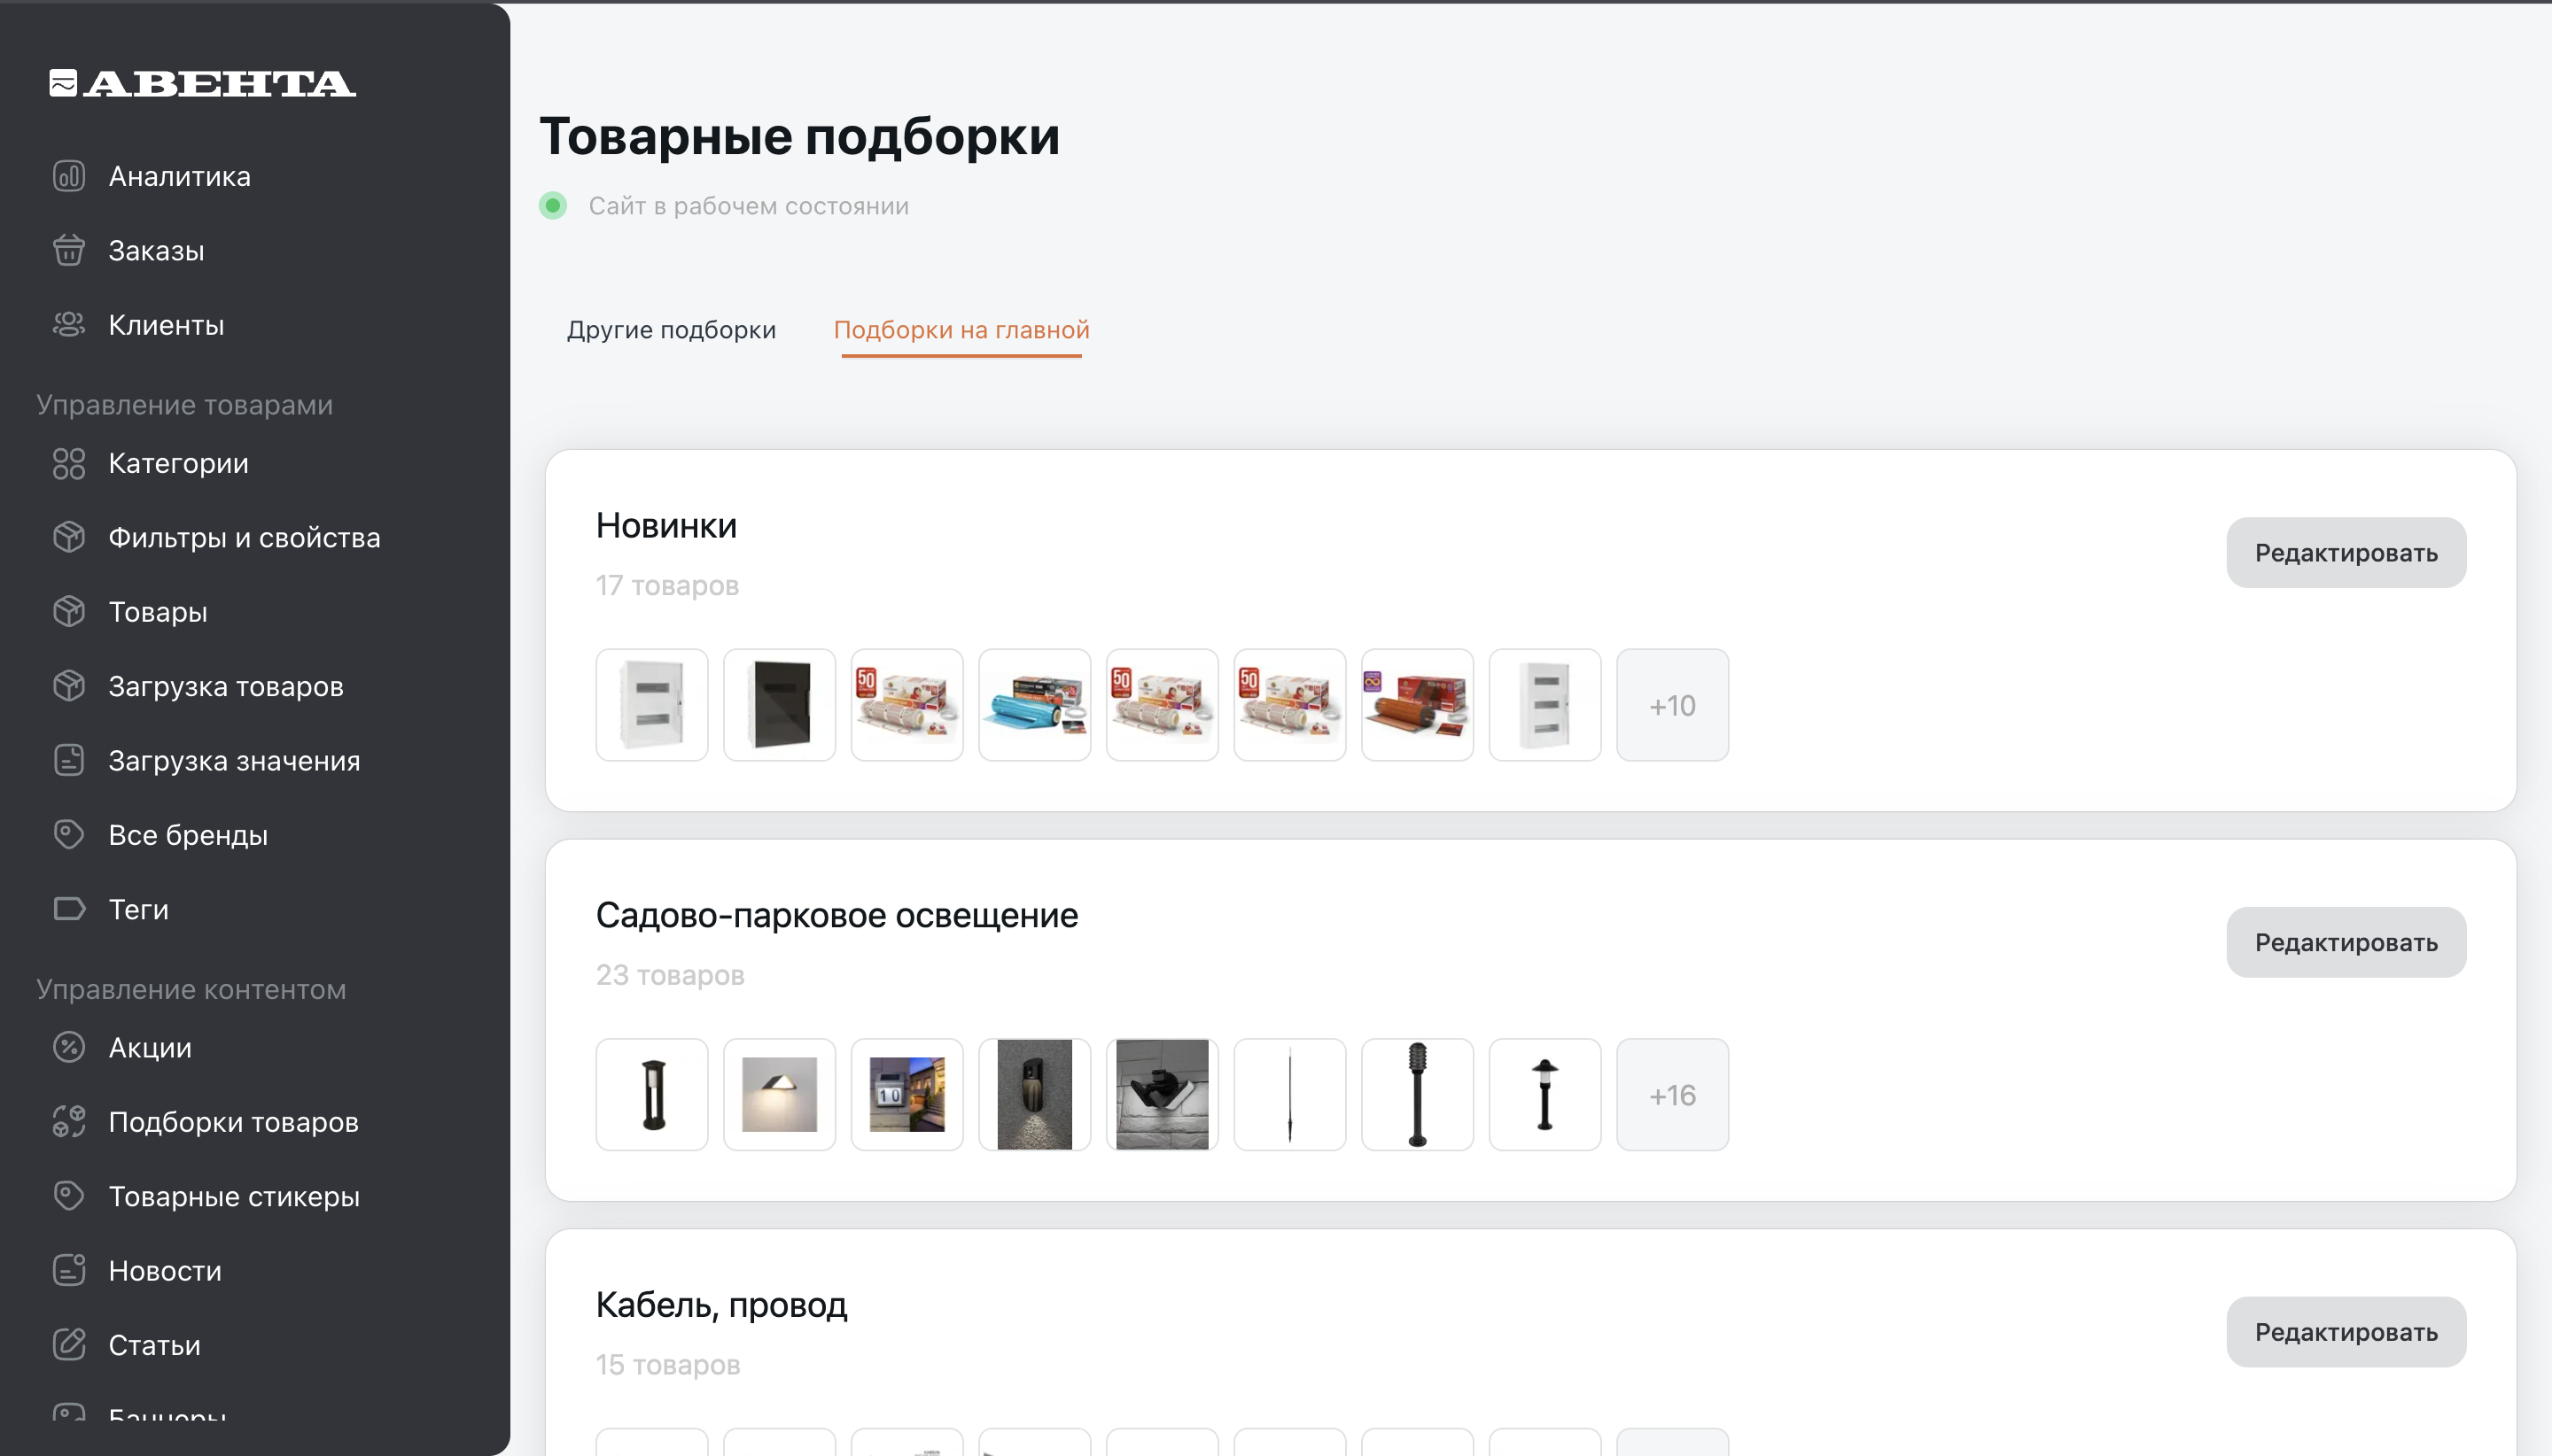2552x1456 pixels.
Task: Open last white distribution box thumbnail in Новинки
Action: [x=1544, y=705]
